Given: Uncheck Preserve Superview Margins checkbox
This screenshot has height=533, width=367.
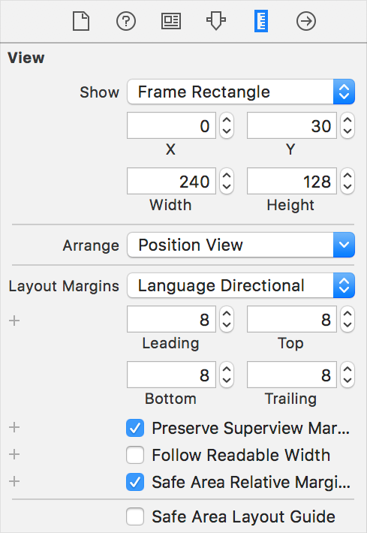Looking at the screenshot, I should click(x=135, y=428).
